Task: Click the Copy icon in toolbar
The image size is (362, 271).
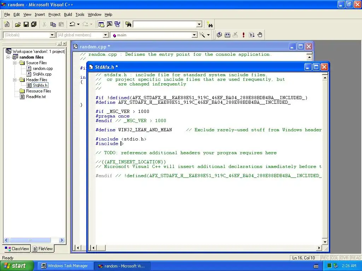Action: tap(53, 24)
